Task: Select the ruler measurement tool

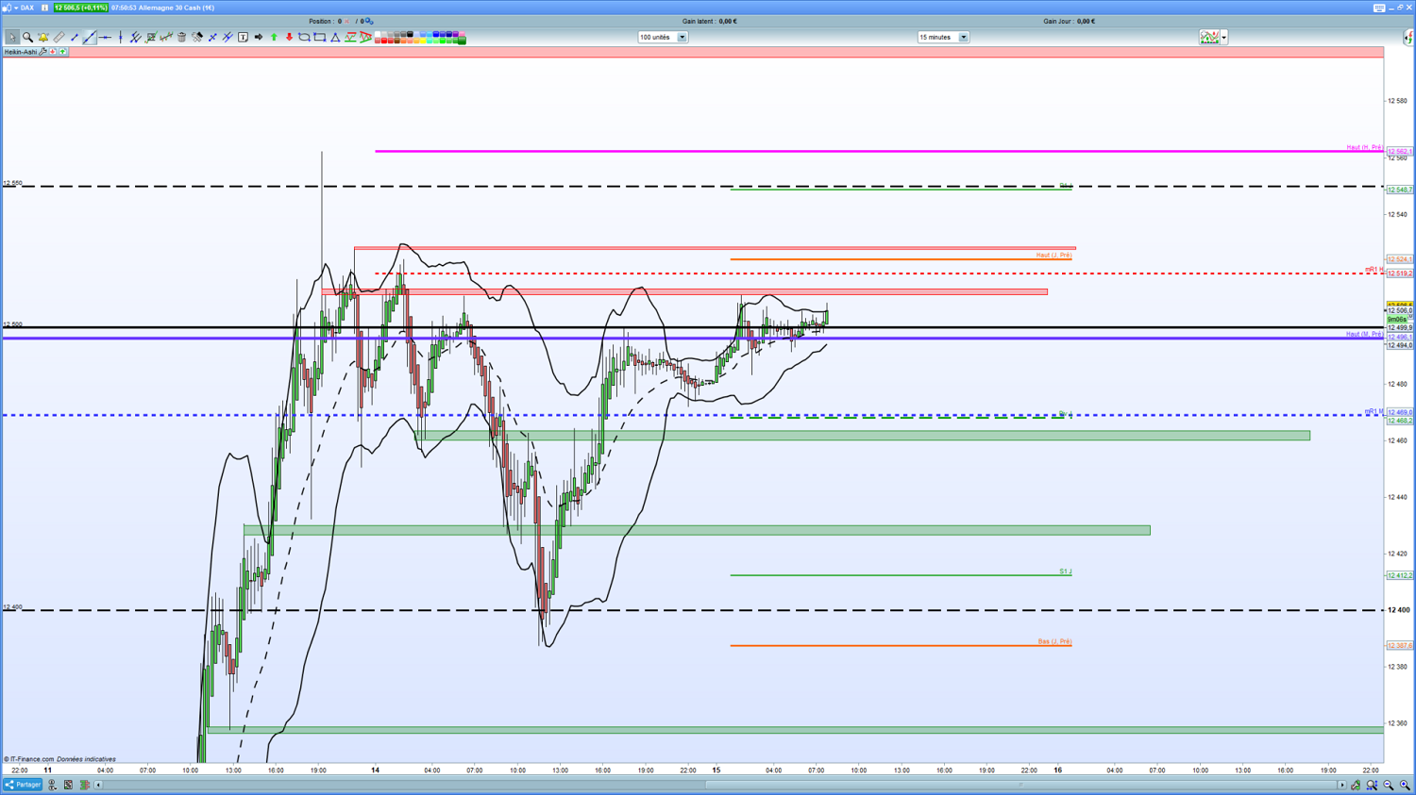Action: [59, 38]
